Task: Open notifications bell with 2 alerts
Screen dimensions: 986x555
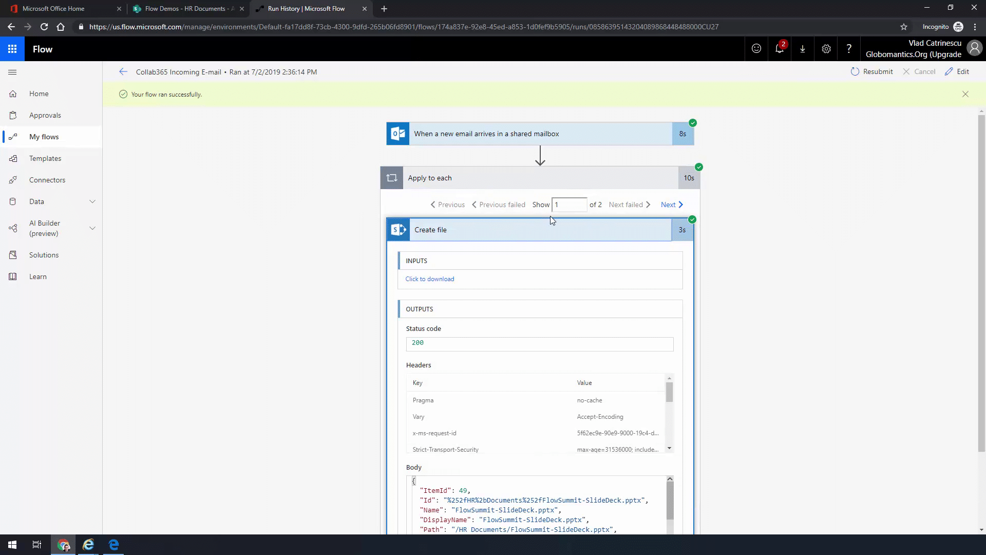Action: 780,49
